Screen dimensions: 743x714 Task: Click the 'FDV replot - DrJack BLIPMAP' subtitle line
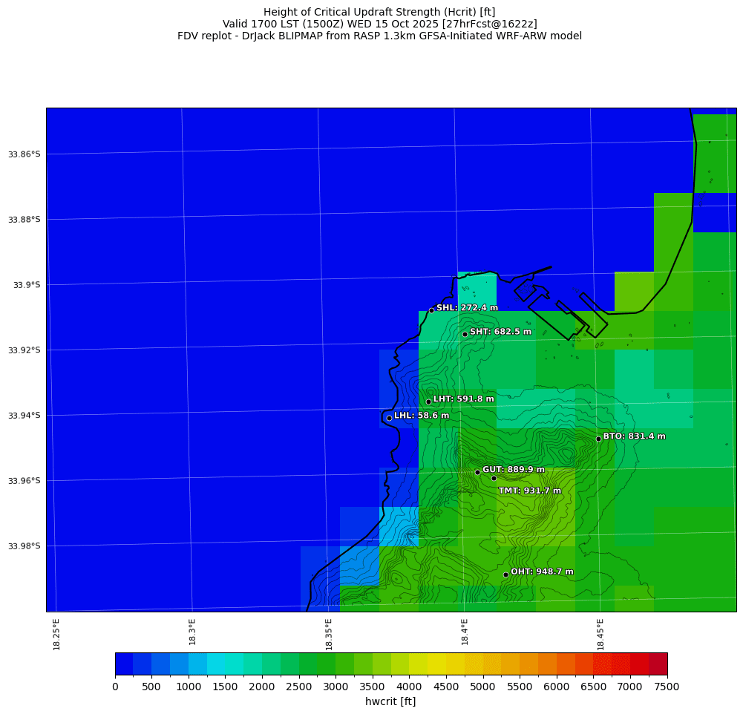click(379, 36)
